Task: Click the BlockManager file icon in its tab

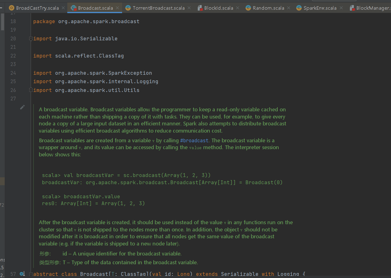Action: click(x=352, y=8)
